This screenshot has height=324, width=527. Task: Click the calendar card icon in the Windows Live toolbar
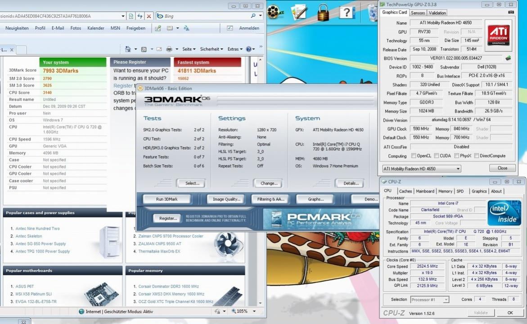coord(170,28)
